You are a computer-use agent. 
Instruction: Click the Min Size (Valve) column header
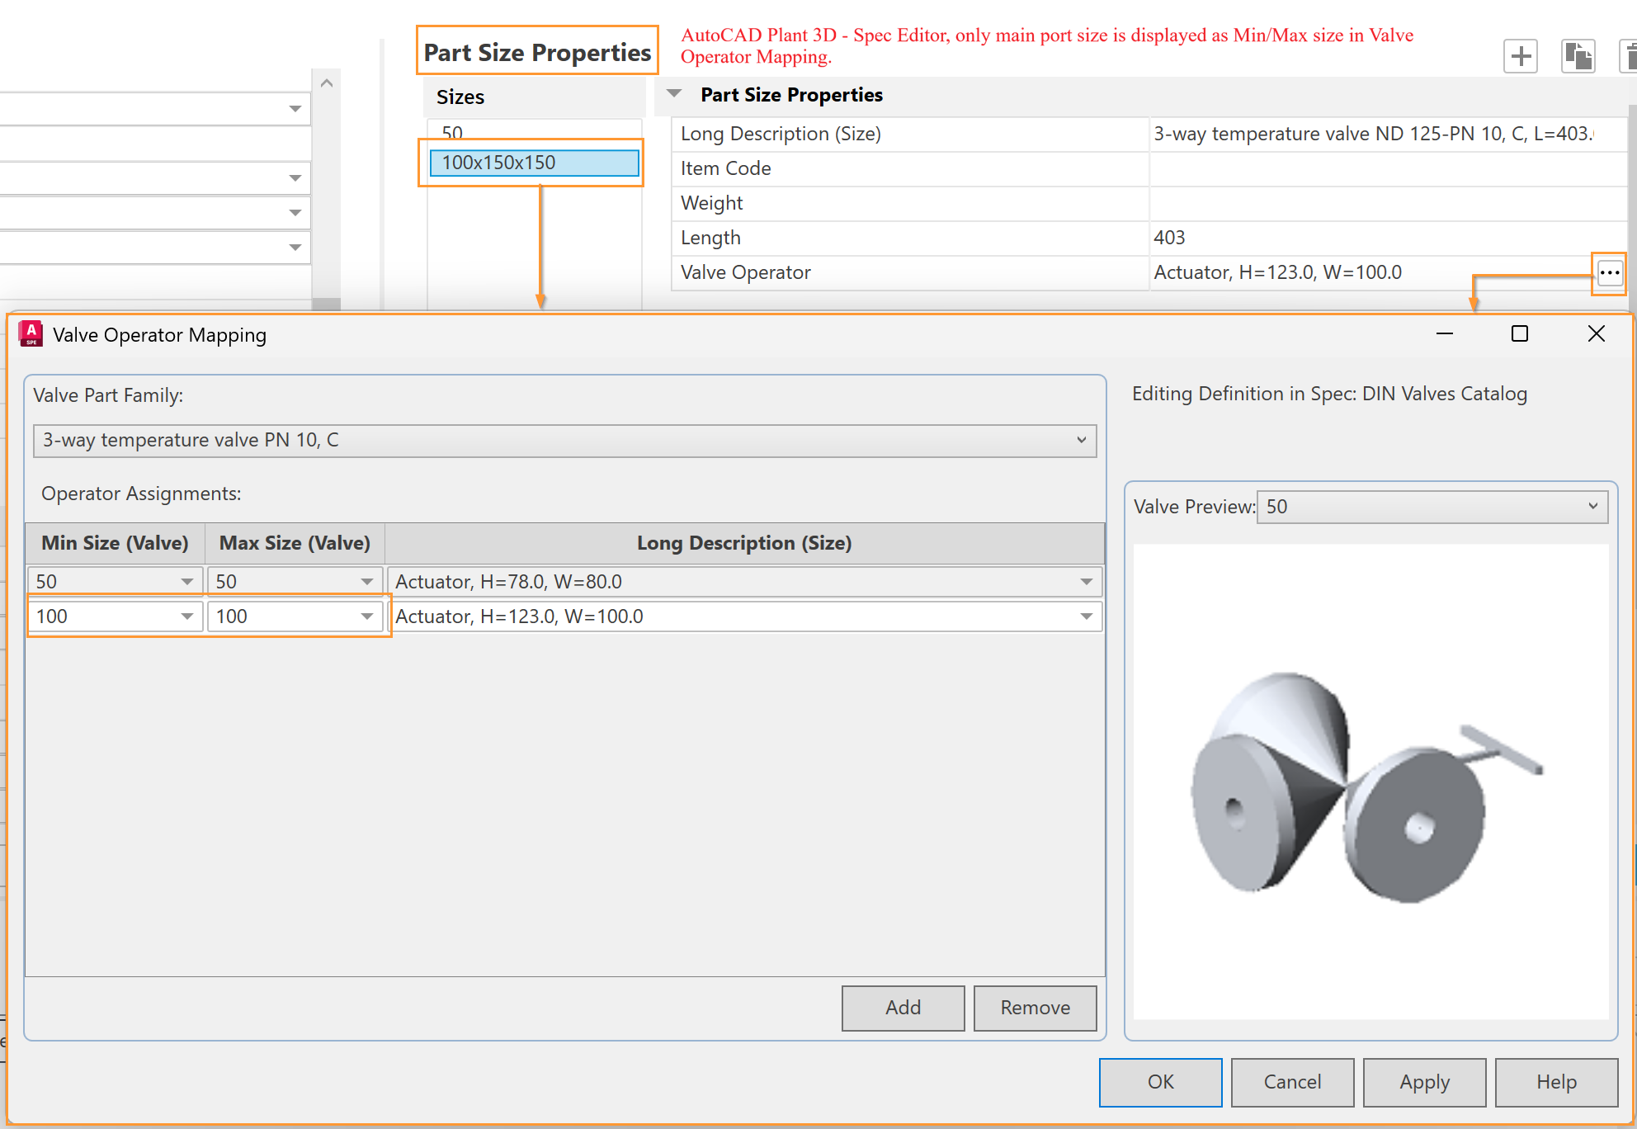[x=115, y=543]
